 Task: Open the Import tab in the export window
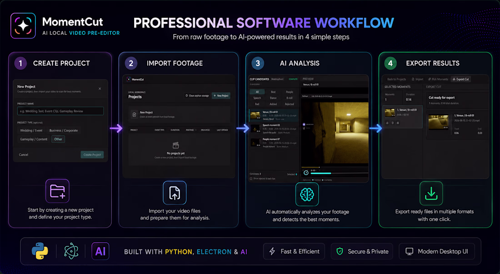point(418,79)
